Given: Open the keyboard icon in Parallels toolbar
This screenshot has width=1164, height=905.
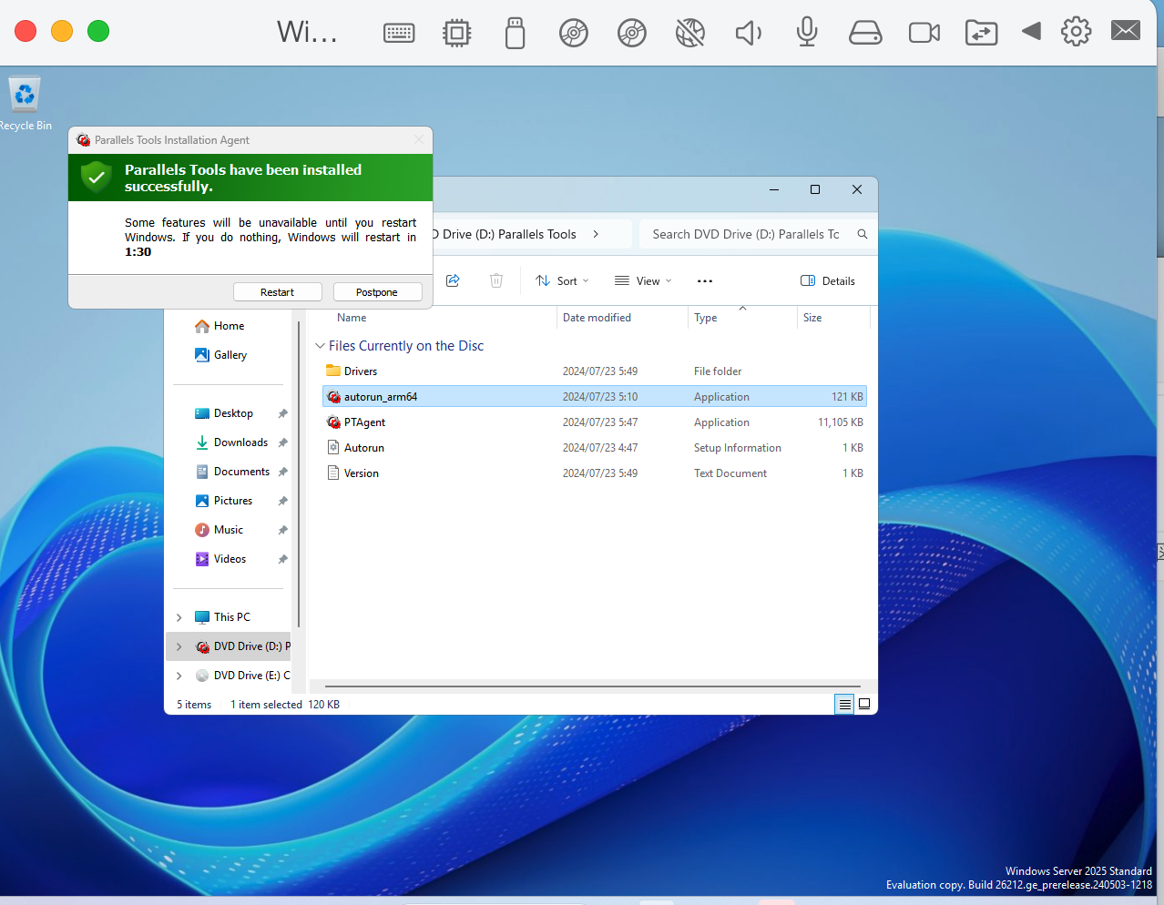Looking at the screenshot, I should 399,33.
